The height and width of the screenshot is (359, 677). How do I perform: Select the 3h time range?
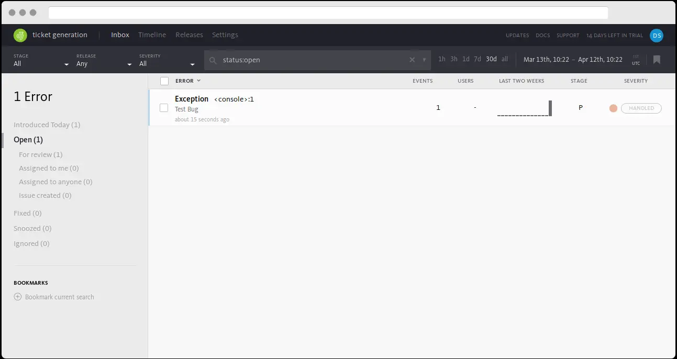454,59
